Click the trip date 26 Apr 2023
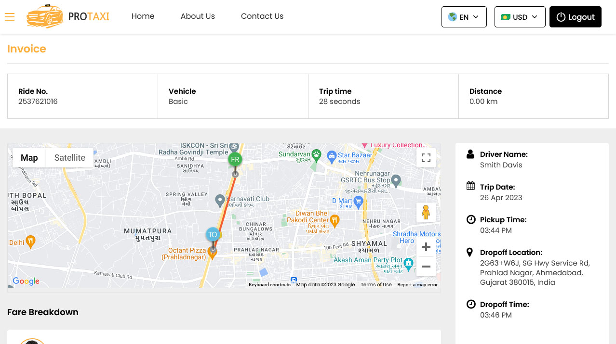Viewport: 616px width, 344px height. (501, 198)
